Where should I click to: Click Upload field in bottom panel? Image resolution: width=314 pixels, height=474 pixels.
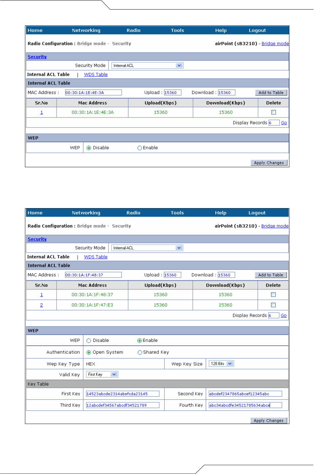pos(172,275)
